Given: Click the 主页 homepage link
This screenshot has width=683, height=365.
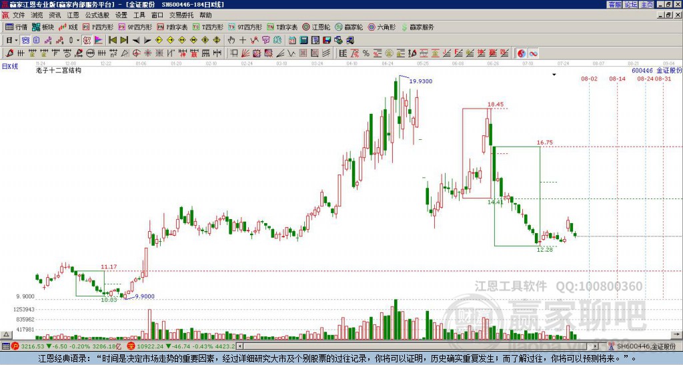Looking at the screenshot, I should [x=647, y=5].
